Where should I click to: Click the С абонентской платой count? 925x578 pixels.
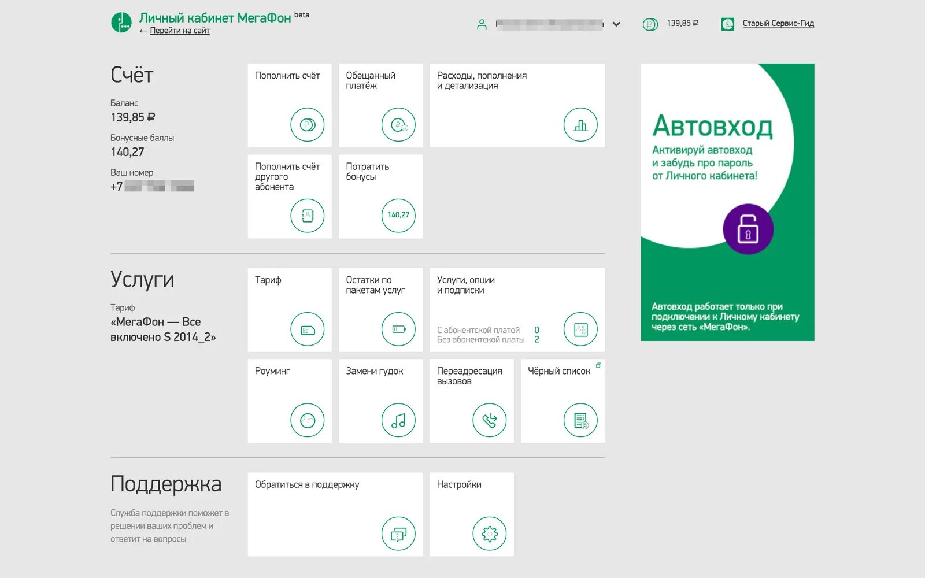pyautogui.click(x=536, y=331)
